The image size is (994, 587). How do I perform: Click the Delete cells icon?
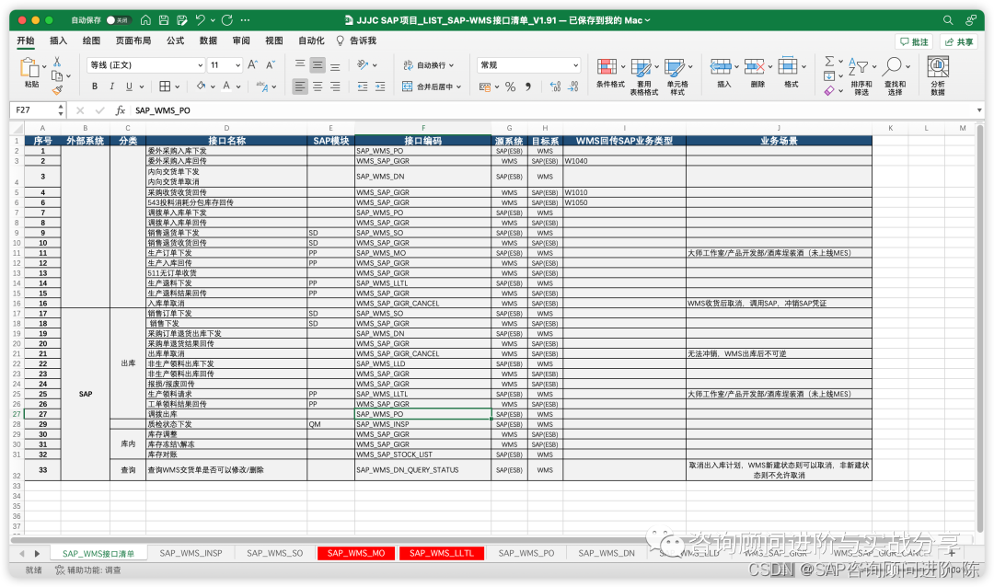755,66
